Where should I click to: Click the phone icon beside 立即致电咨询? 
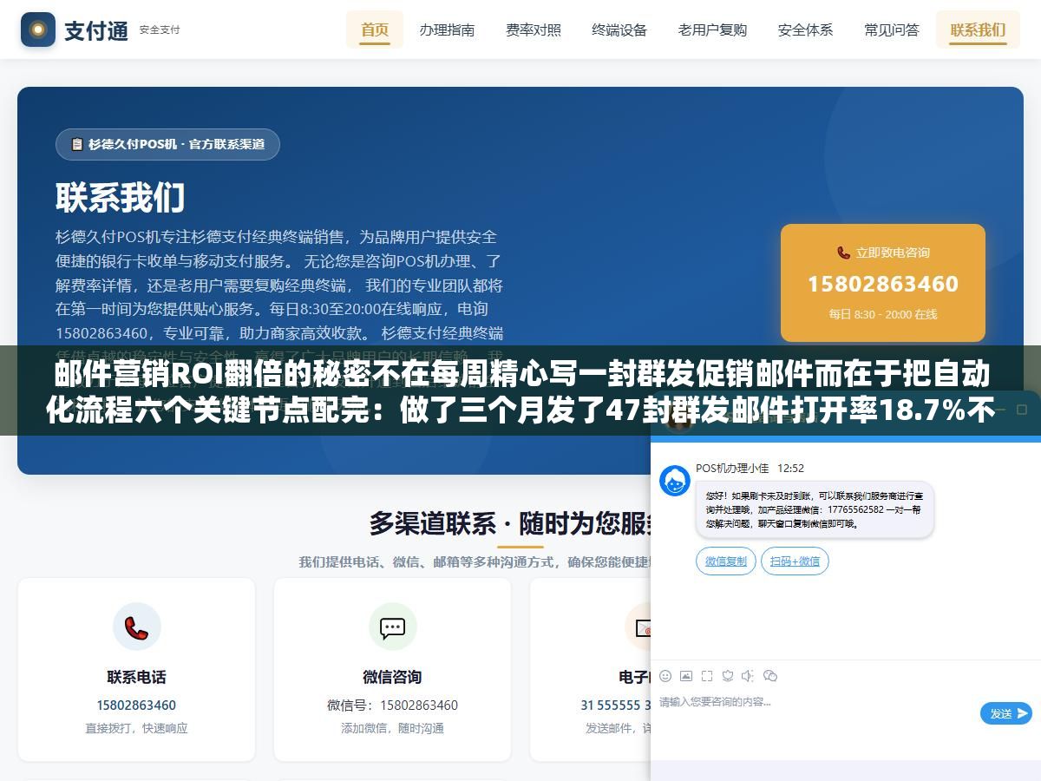[843, 253]
